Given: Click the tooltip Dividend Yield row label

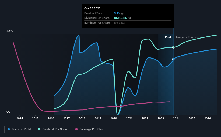Looking at the screenshot, I should click(94, 13).
